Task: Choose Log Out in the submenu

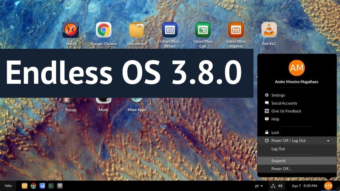Action: point(297,149)
